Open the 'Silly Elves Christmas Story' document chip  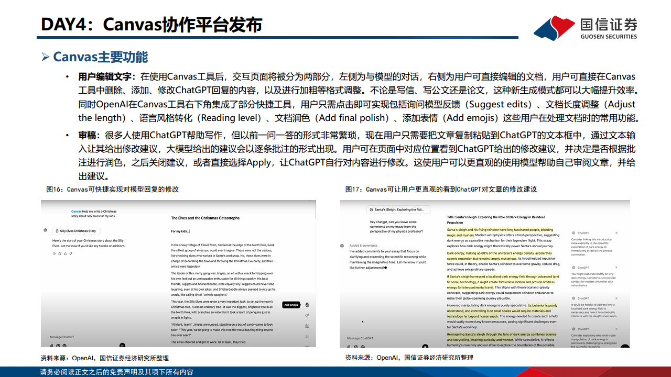(x=75, y=230)
